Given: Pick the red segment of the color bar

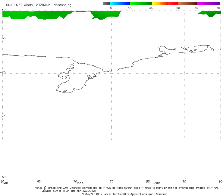Looking at the screenshot, I should pos(173,4).
